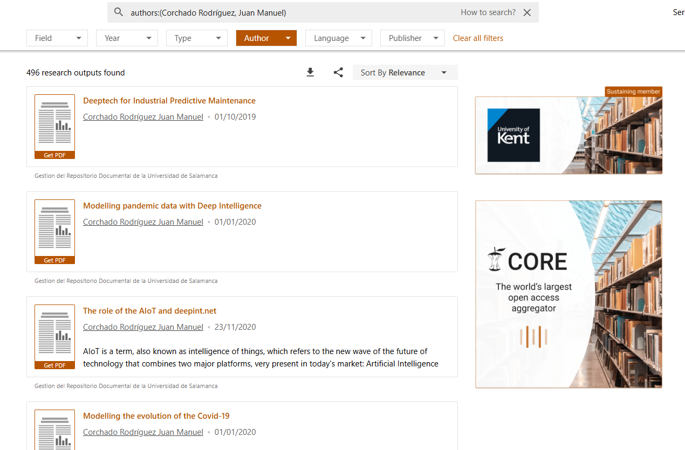Open The role of the AIoT and deepint.net

pos(149,311)
